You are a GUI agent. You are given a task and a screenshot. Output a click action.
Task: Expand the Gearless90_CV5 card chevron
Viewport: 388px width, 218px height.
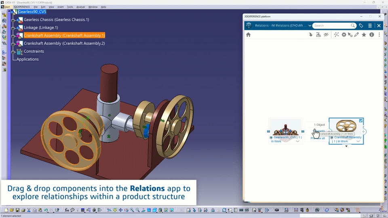pyautogui.click(x=298, y=141)
